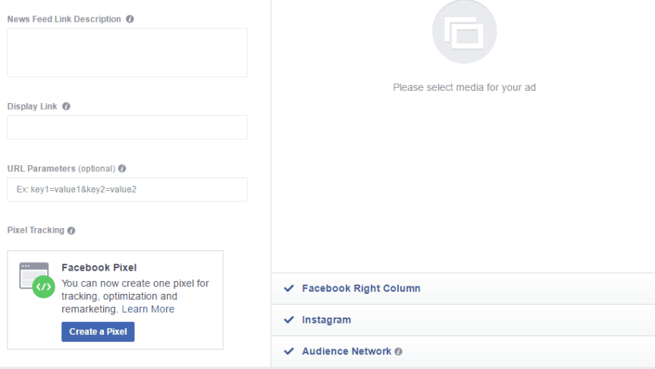This screenshot has width=655, height=369.
Task: Expand the Audience Network preview row
Action: click(x=463, y=352)
